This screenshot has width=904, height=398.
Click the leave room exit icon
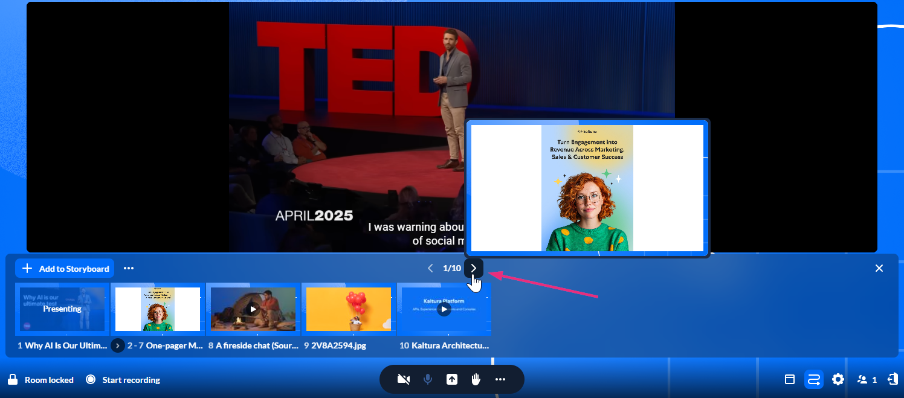tap(892, 379)
